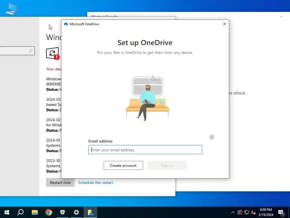Show hidden system tray icons
This screenshot has height=218, width=290.
pos(233,212)
